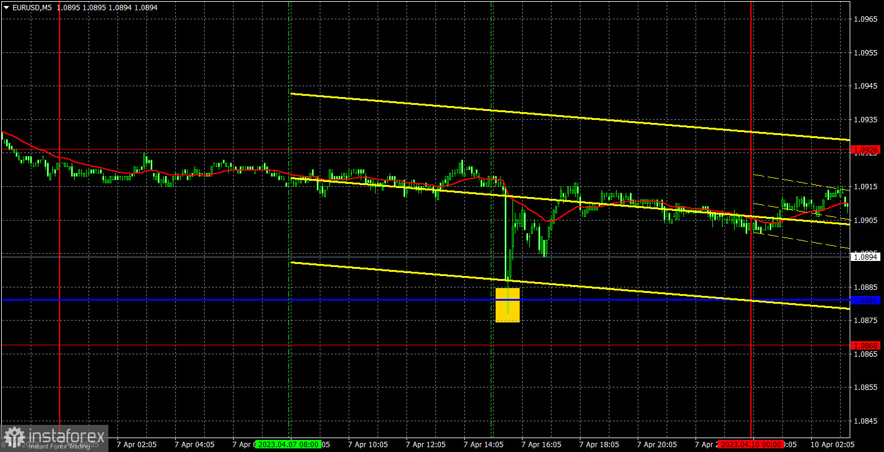
Task: Click the current price tag 1.0894
Action: point(866,257)
